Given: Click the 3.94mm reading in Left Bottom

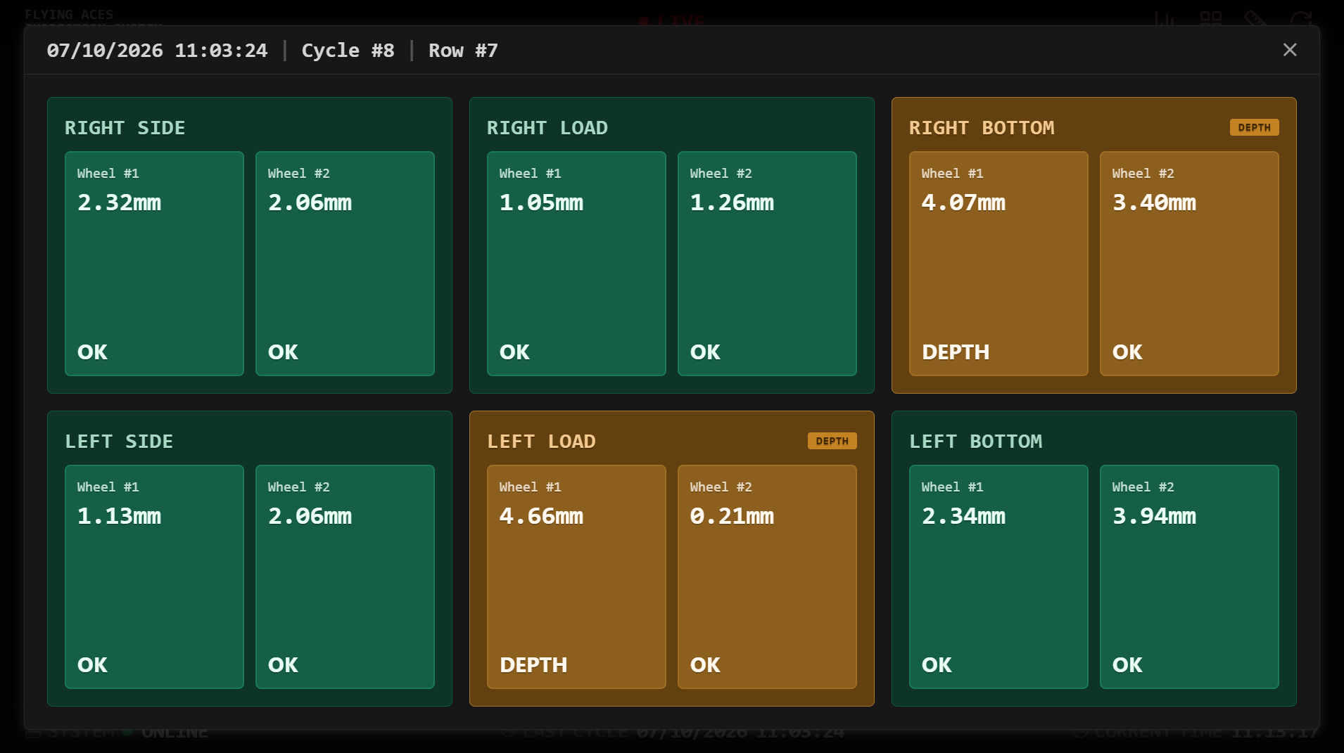Looking at the screenshot, I should 1154,516.
